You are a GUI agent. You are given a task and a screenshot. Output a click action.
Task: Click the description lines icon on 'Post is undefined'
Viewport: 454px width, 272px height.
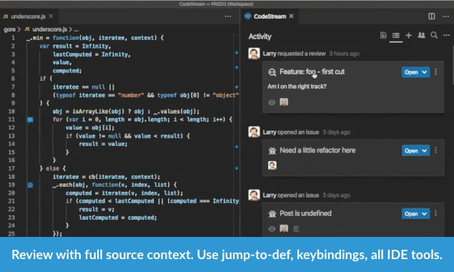(x=296, y=229)
